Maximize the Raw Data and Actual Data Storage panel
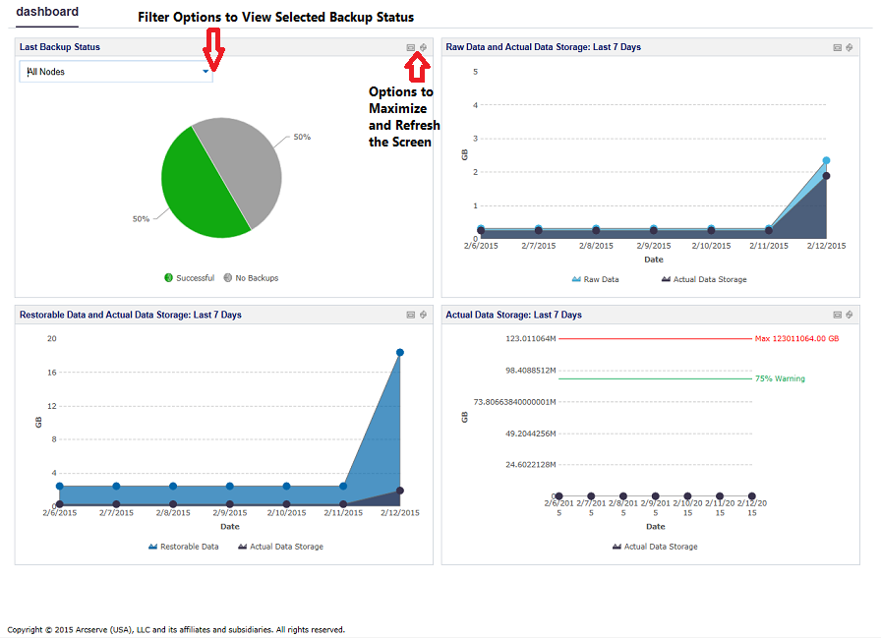This screenshot has height=638, width=881. [838, 47]
